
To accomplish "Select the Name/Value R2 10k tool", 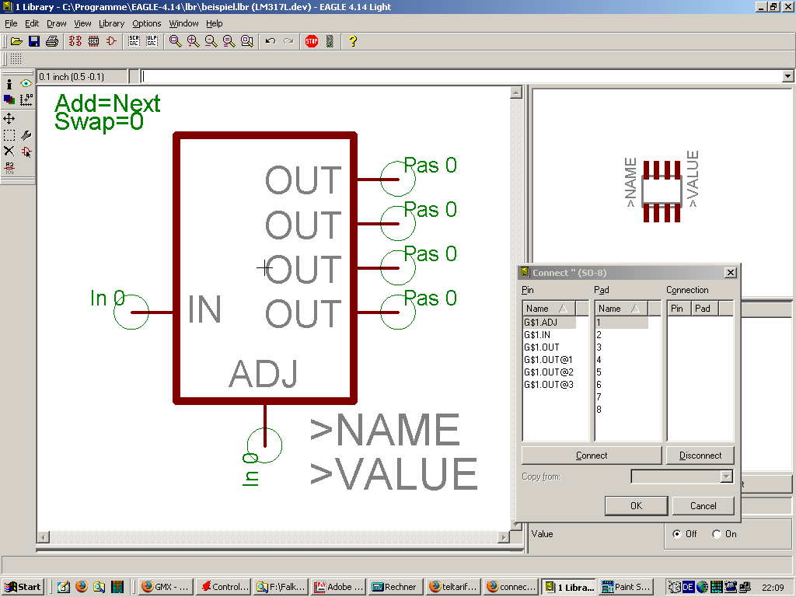I will pos(9,168).
